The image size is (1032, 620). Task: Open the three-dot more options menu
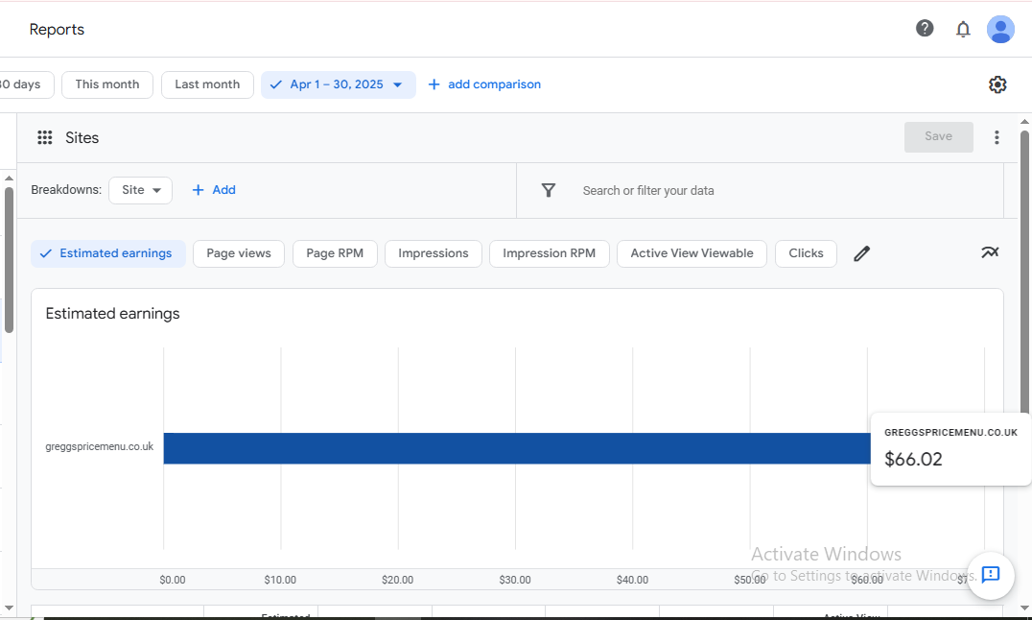[x=997, y=137]
